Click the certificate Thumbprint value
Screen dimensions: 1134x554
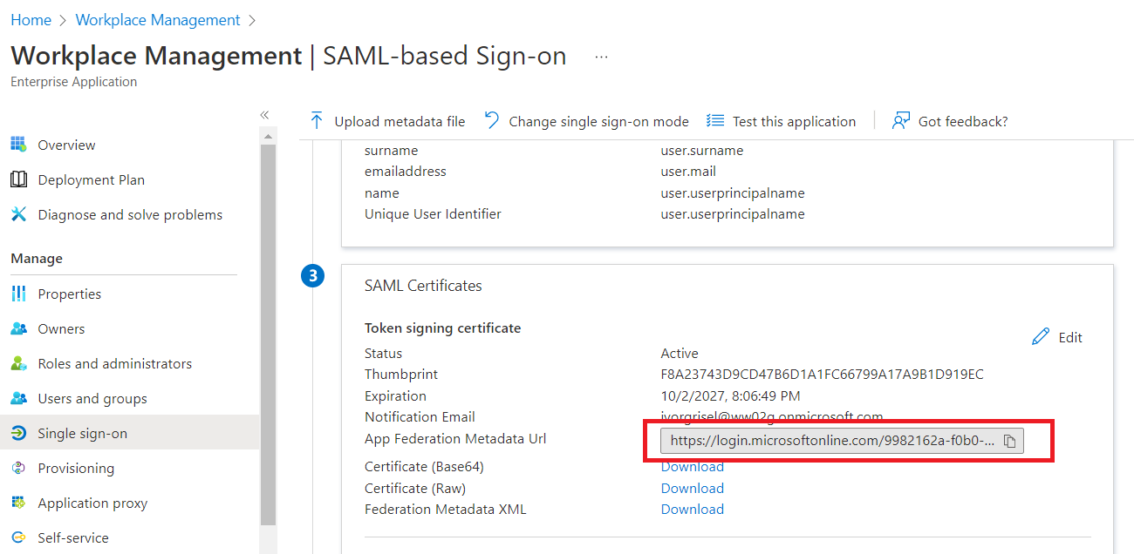(x=823, y=375)
